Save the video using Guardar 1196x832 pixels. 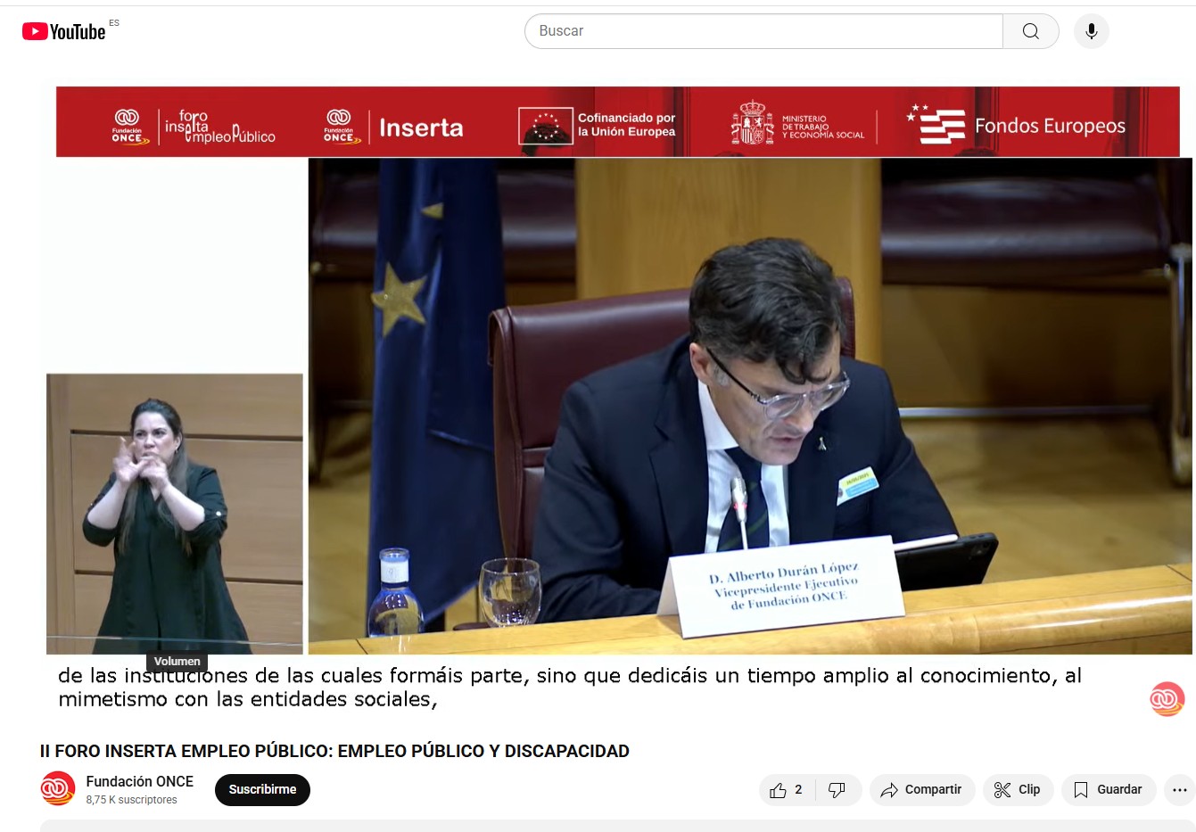click(x=1108, y=790)
